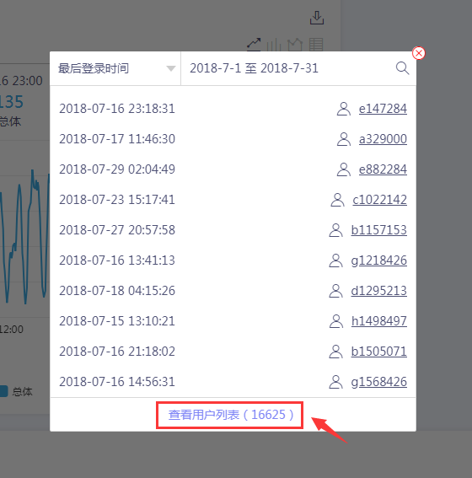The height and width of the screenshot is (478, 472).
Task: Open user b1157153 link
Action: (x=378, y=230)
